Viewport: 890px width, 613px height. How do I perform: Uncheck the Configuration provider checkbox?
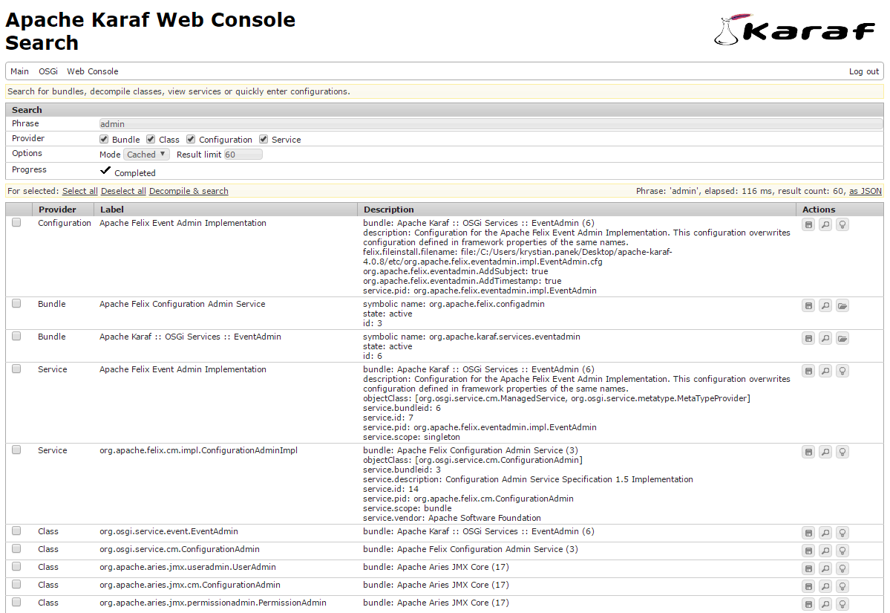[x=191, y=139]
